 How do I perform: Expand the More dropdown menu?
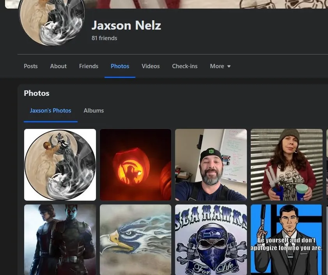[x=220, y=66]
